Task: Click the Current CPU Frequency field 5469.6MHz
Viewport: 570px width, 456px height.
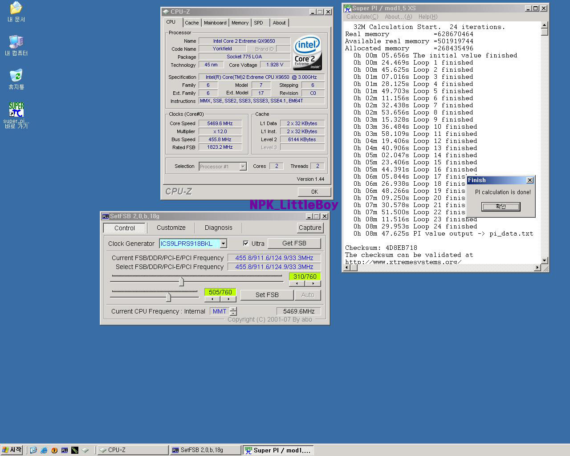Action: tap(299, 311)
